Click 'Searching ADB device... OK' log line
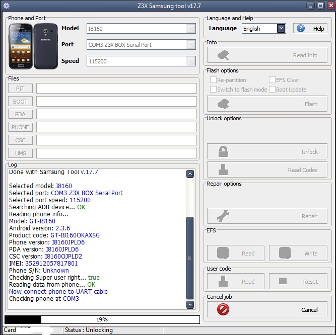 coord(47,207)
